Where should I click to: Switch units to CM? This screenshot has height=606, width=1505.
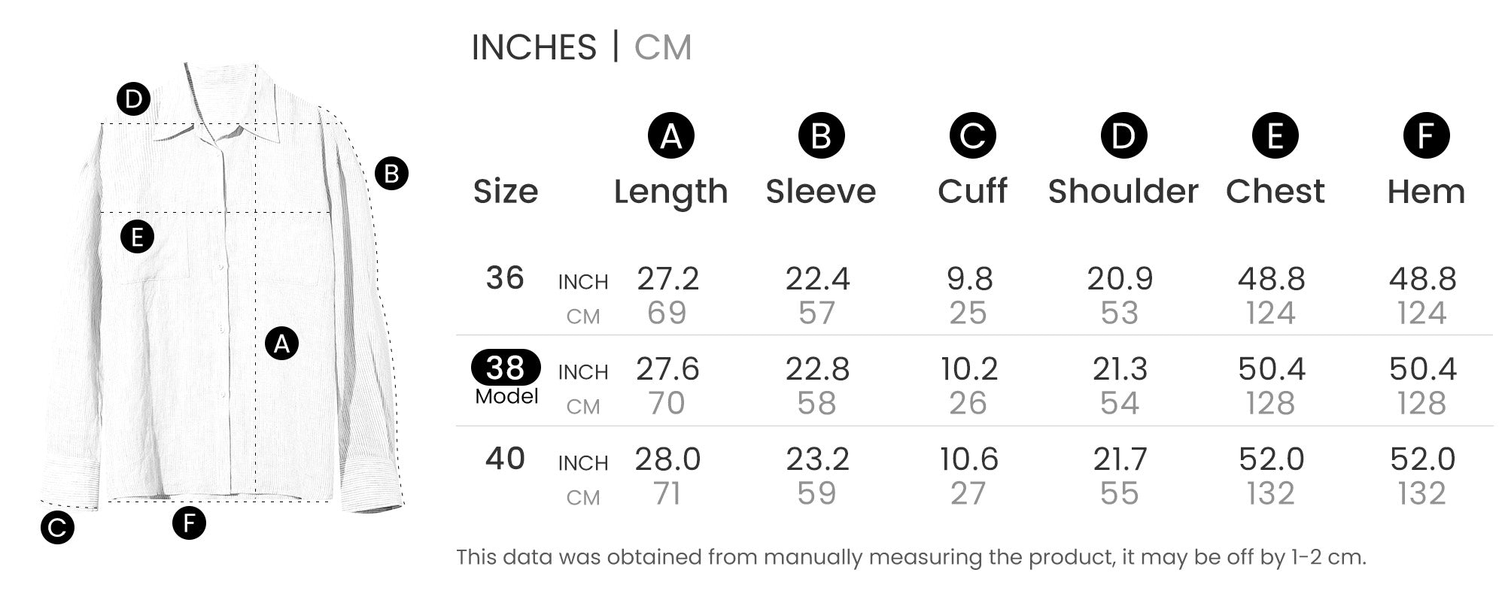pyautogui.click(x=662, y=47)
